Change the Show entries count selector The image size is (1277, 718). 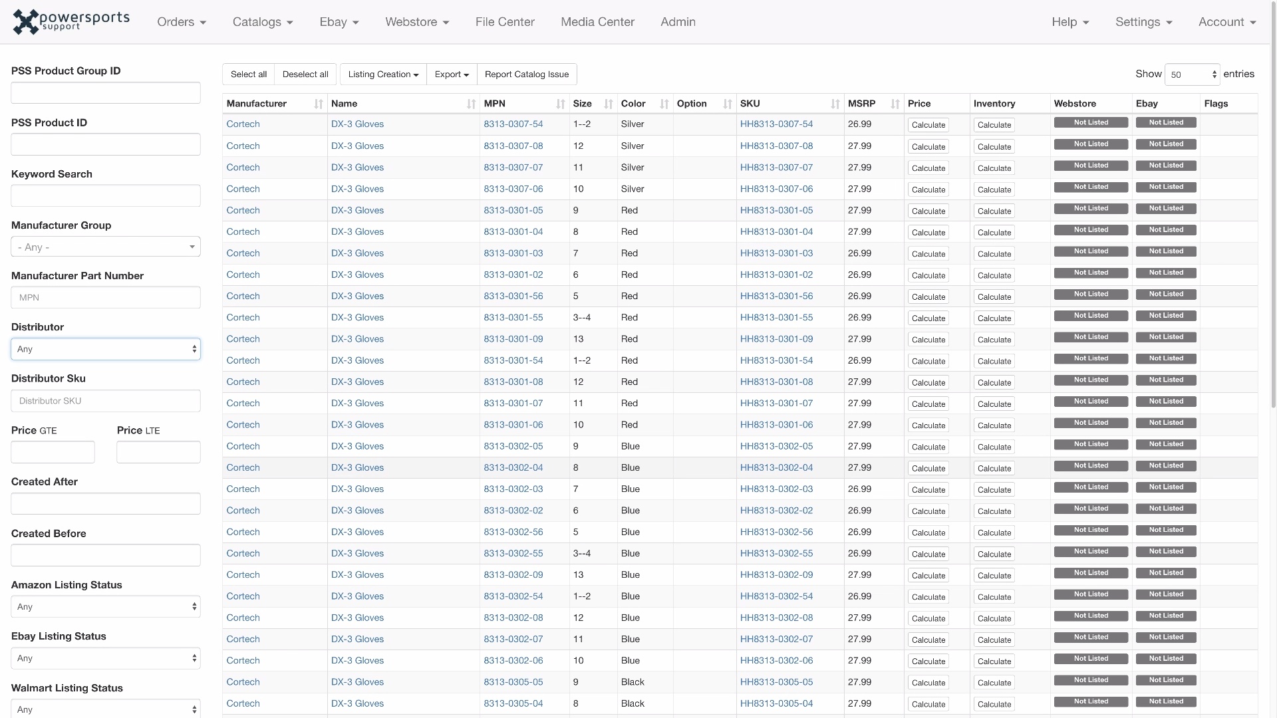point(1193,74)
